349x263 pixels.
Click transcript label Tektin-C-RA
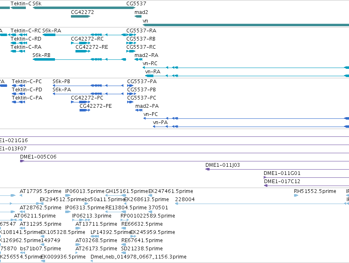click(x=26, y=47)
